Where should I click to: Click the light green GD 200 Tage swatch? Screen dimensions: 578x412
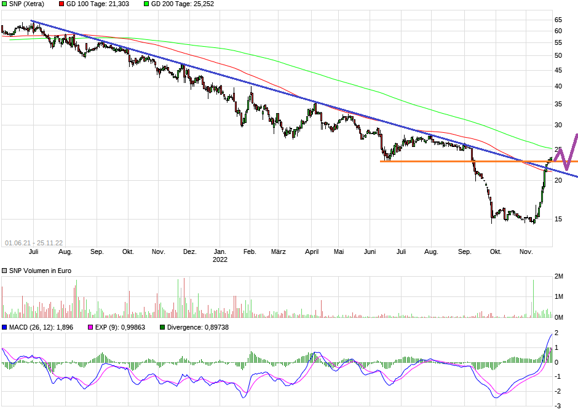146,4
